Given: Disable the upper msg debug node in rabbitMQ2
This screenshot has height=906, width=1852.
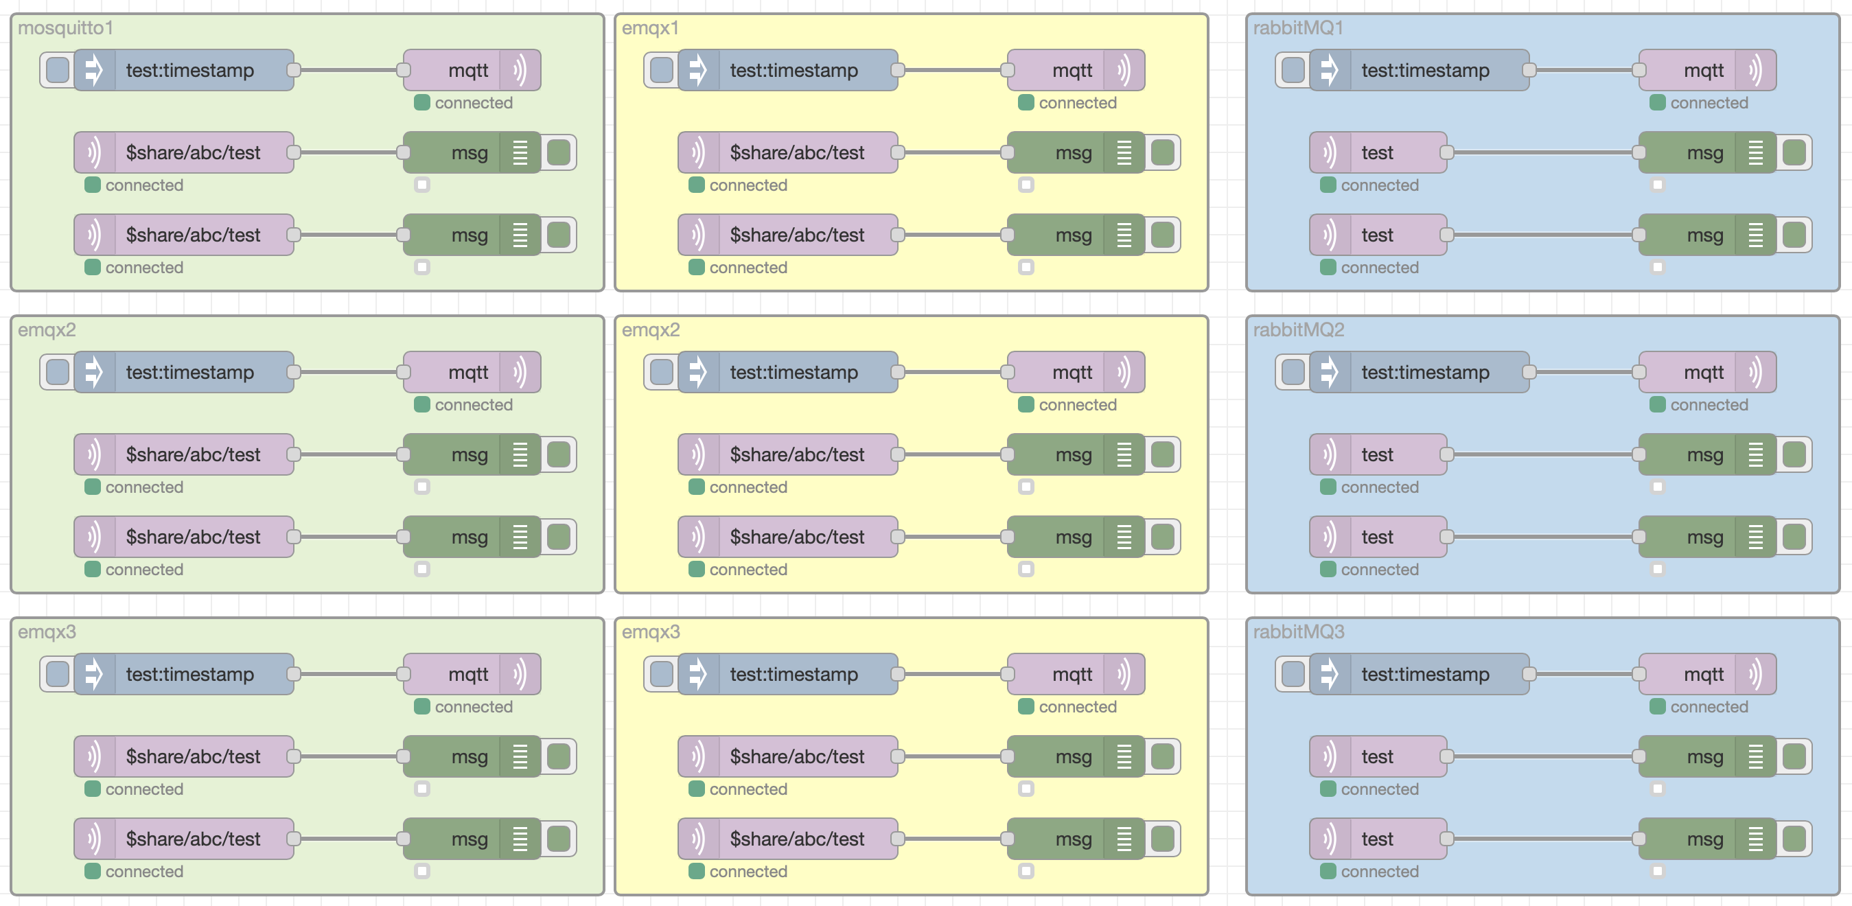Looking at the screenshot, I should click(1794, 454).
